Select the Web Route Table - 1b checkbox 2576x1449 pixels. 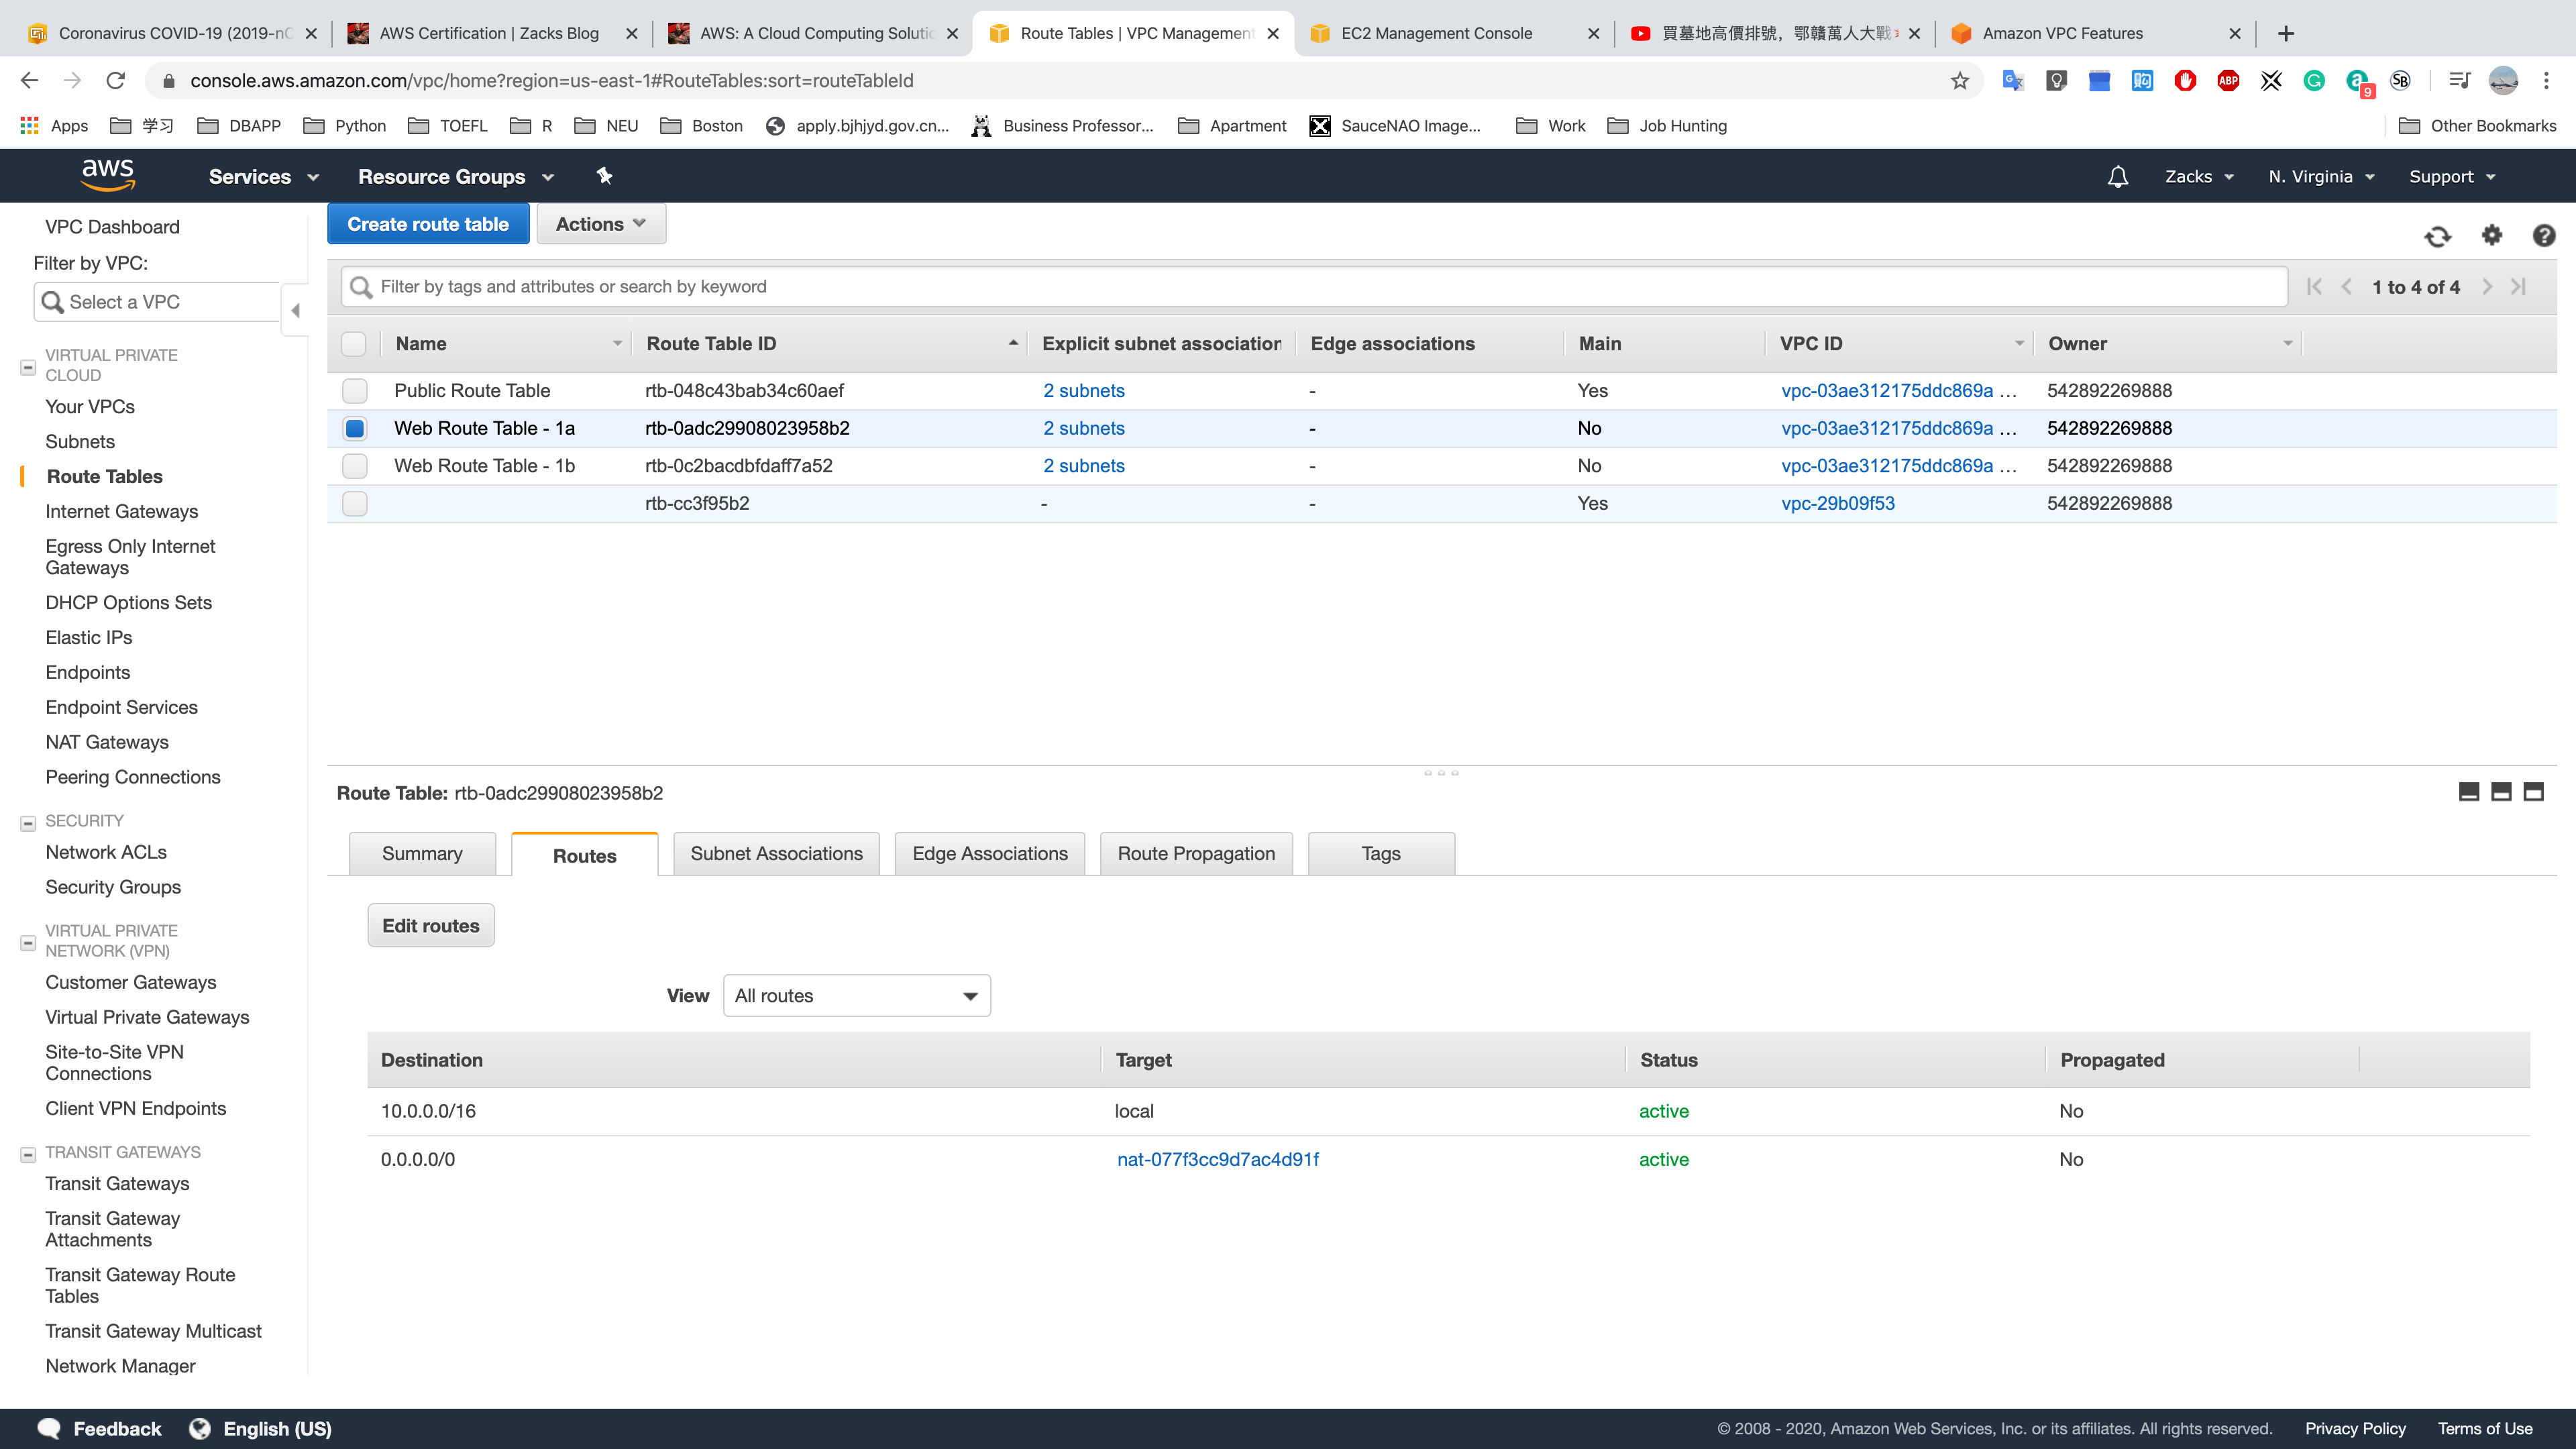354,466
